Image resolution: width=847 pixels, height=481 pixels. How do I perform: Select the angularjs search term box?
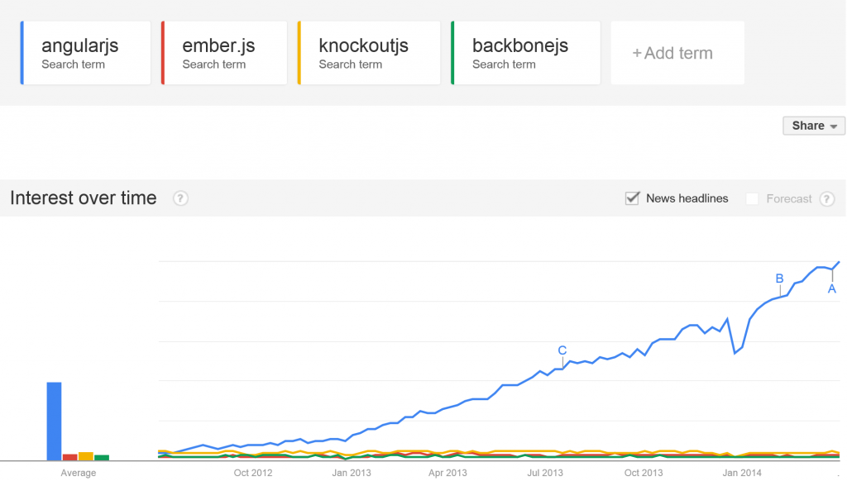click(x=85, y=53)
